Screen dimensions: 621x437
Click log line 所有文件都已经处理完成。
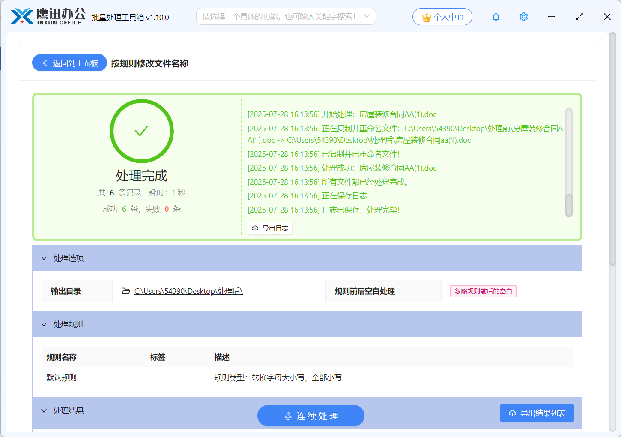click(x=328, y=182)
